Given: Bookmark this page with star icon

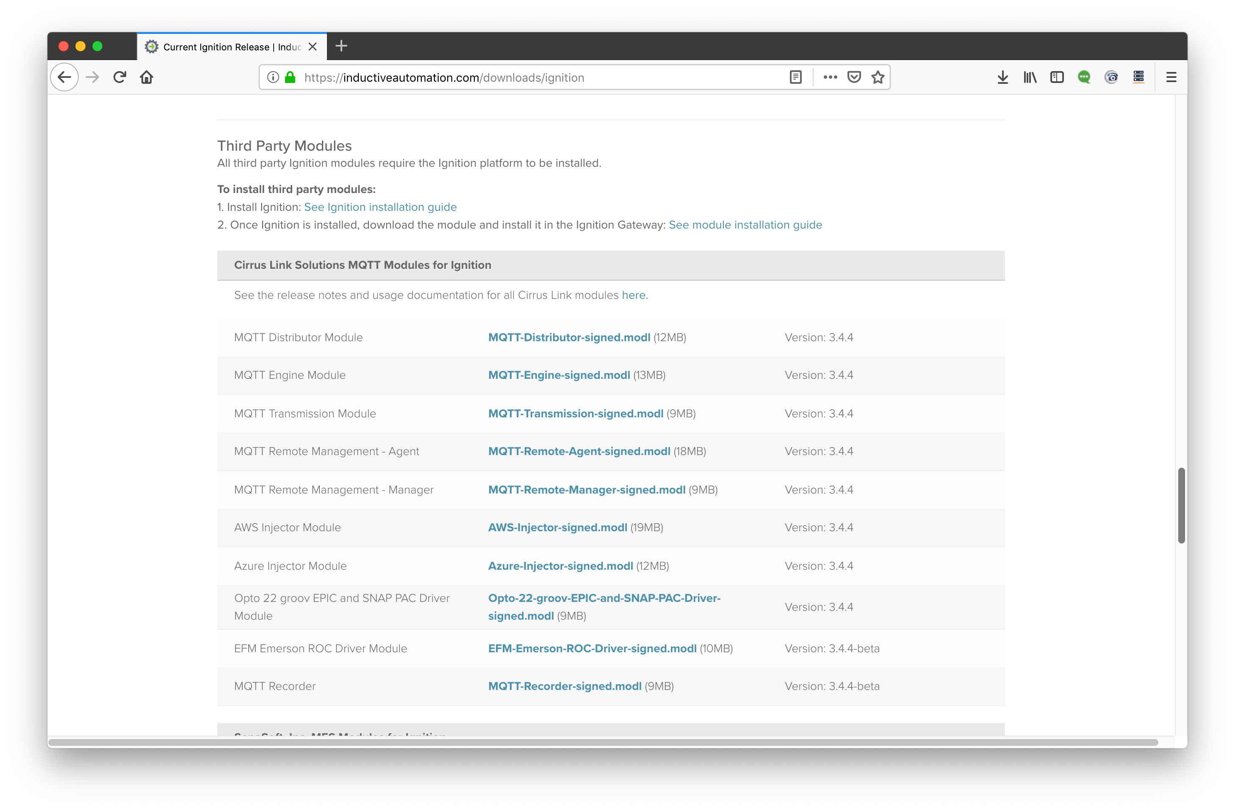Looking at the screenshot, I should pyautogui.click(x=878, y=77).
